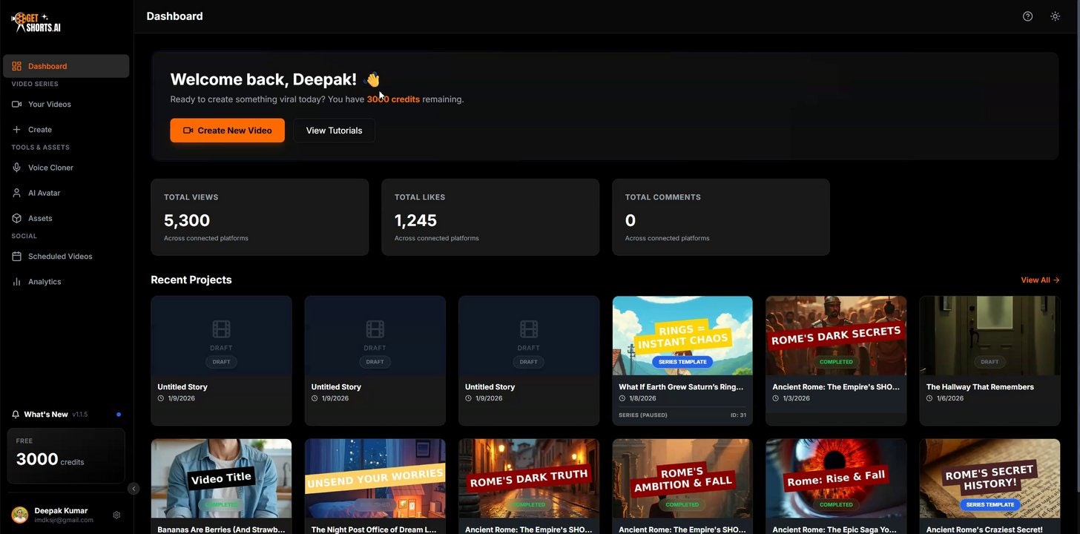Click Completed badge on Rome's Dark Secrets
Image resolution: width=1080 pixels, height=534 pixels.
(x=836, y=362)
